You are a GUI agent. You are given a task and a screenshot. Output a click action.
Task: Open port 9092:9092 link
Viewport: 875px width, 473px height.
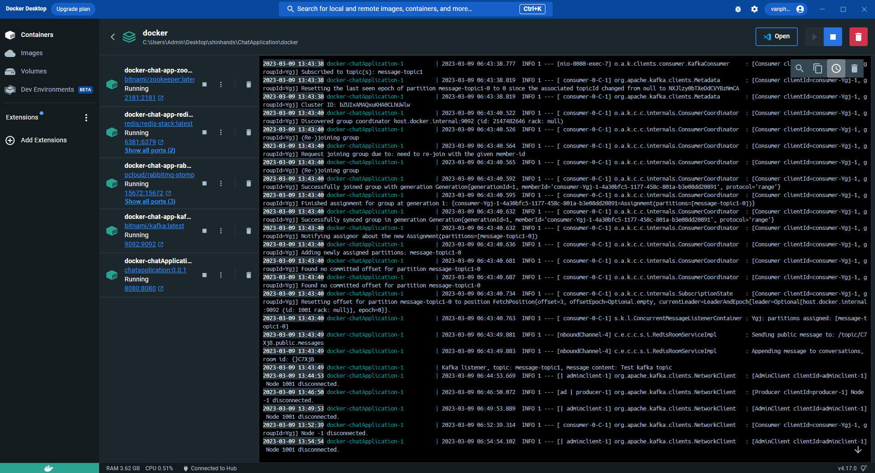point(144,244)
